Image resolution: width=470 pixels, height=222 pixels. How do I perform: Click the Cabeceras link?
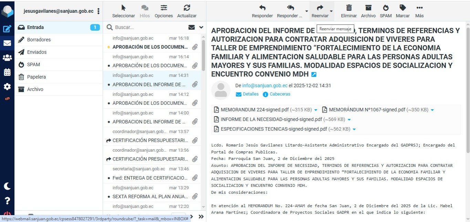(280, 94)
